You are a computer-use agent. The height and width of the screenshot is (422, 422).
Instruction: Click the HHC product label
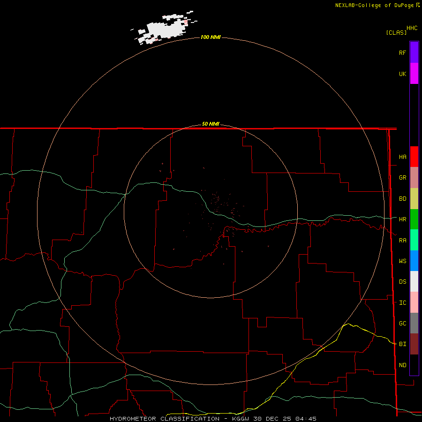[x=412, y=28]
